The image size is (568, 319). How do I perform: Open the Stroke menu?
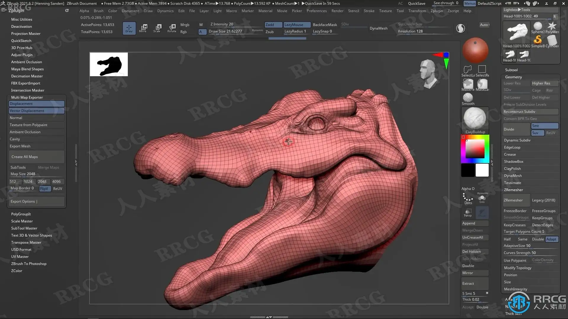[369, 11]
